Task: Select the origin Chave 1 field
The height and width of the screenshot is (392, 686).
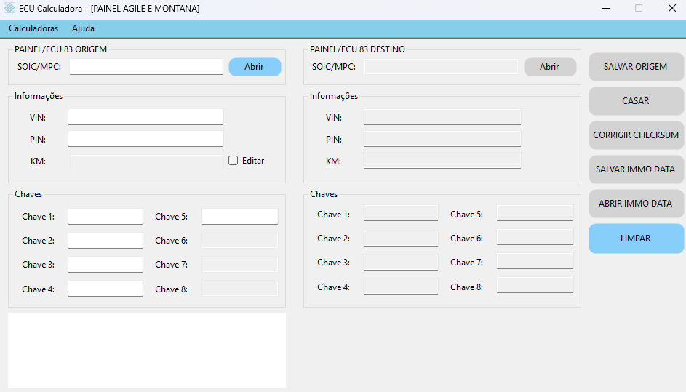Action: [105, 217]
